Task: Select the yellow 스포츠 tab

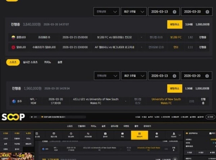Action: click(x=13, y=62)
